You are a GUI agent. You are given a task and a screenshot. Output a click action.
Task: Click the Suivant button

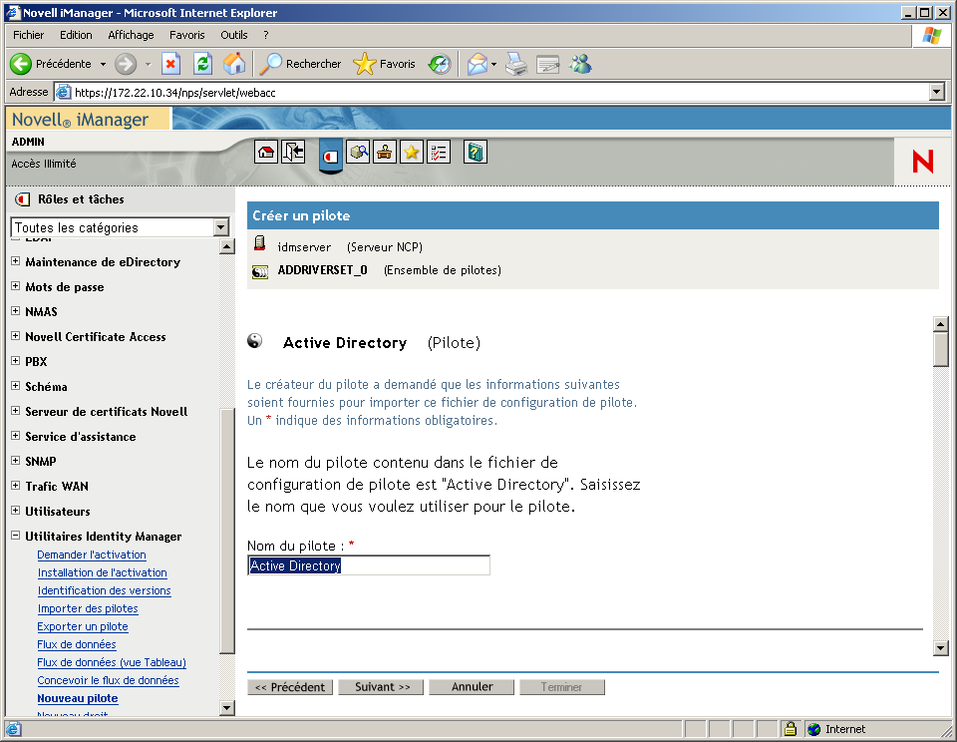380,686
